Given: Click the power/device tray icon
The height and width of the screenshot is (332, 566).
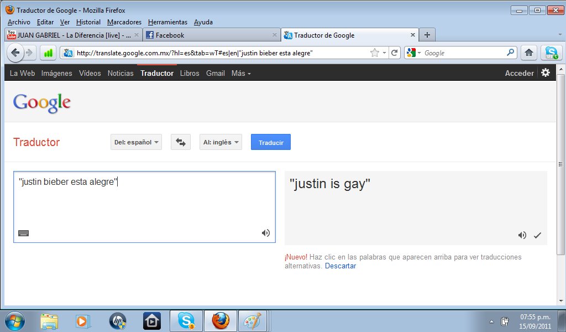Looking at the screenshot, I should [x=505, y=321].
